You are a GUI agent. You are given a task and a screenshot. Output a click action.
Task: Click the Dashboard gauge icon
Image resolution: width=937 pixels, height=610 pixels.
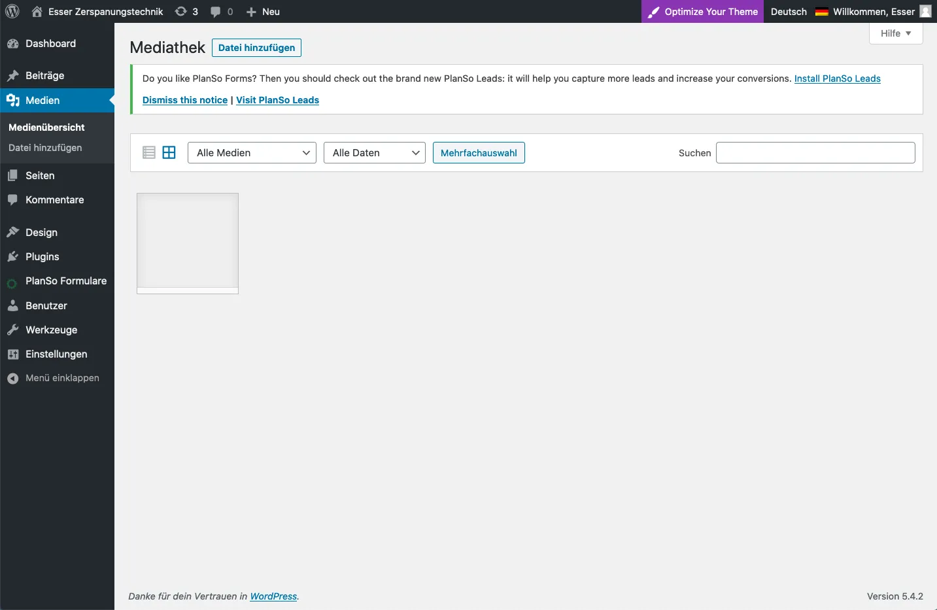[x=12, y=44]
